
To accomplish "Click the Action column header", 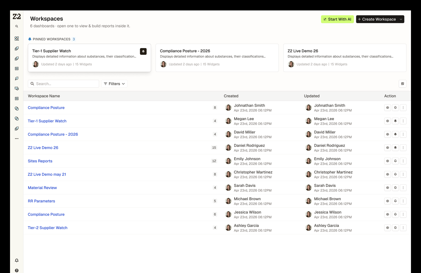I will pyautogui.click(x=390, y=96).
